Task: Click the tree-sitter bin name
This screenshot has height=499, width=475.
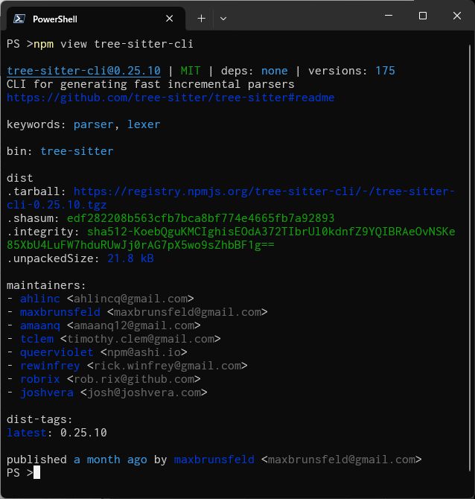Action: (x=77, y=151)
